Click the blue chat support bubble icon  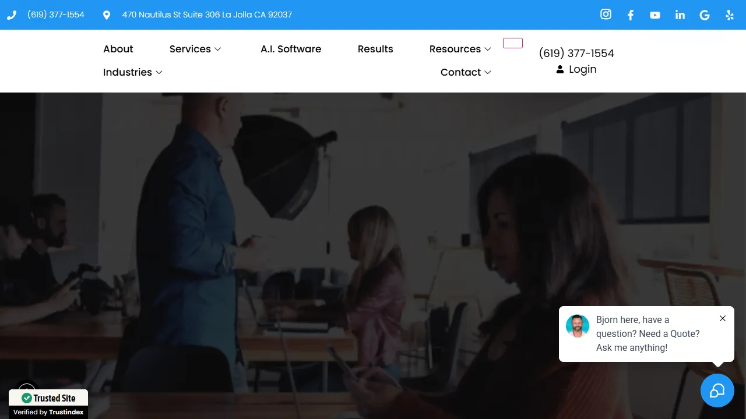[x=717, y=390]
